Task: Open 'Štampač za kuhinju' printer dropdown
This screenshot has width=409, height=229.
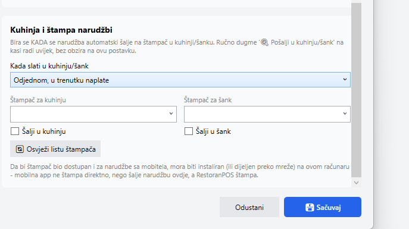Action: coord(93,114)
